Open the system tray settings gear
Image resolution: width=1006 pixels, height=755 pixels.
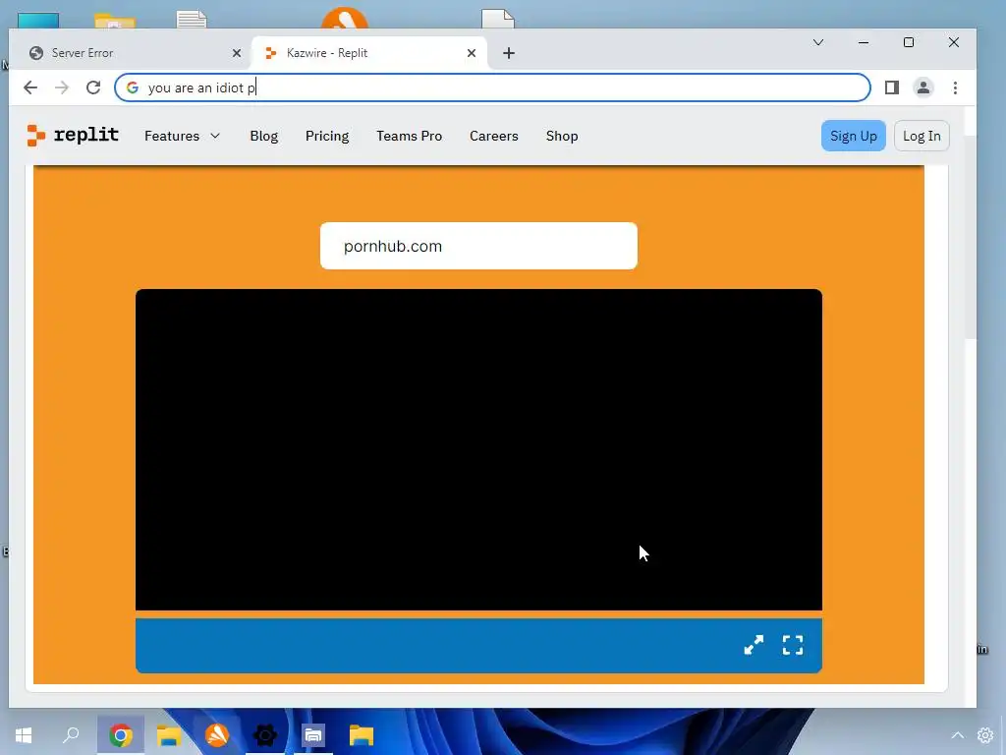tap(985, 735)
